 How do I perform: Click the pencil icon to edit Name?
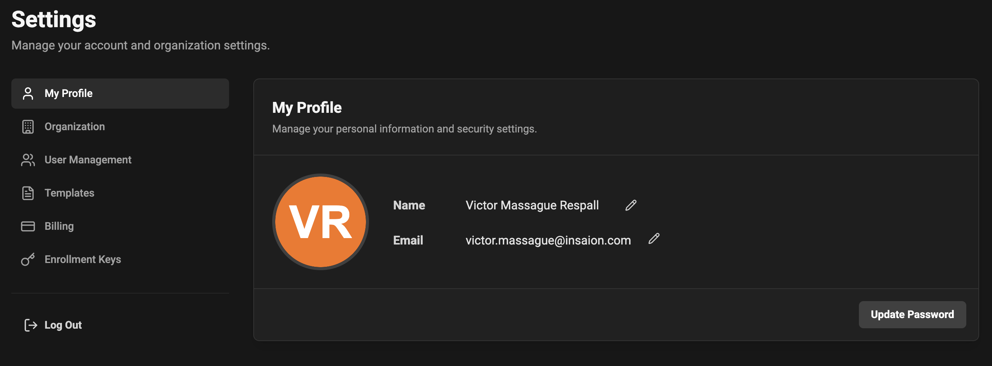coord(631,205)
